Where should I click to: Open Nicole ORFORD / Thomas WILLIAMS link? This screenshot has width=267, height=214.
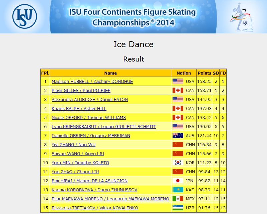coord(89,118)
